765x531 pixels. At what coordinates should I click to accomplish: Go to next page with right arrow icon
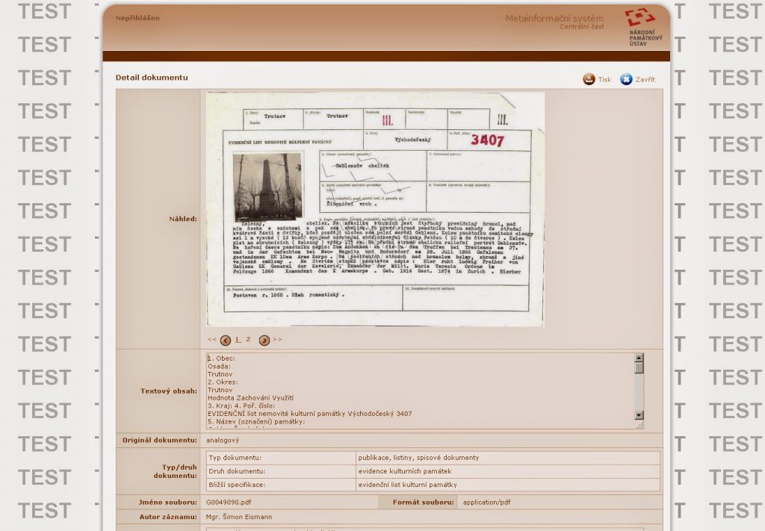tap(264, 341)
